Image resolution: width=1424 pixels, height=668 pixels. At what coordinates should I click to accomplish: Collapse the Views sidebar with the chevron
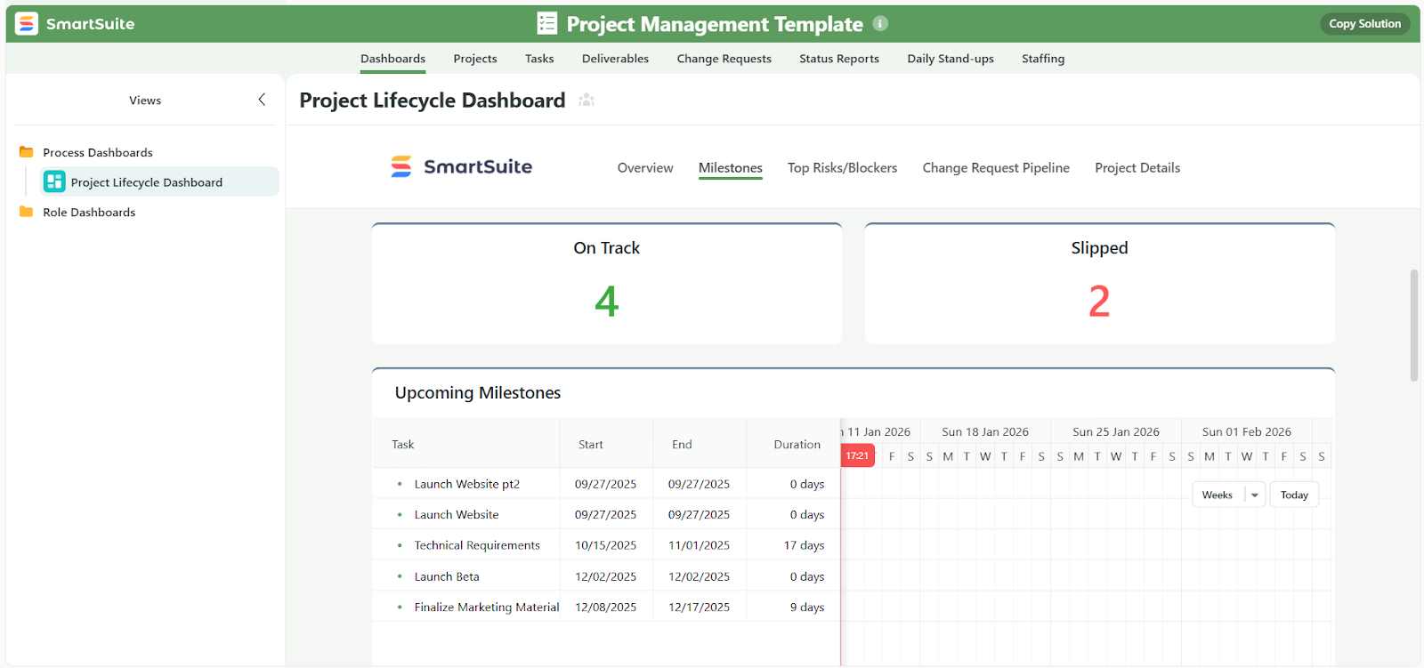(262, 100)
